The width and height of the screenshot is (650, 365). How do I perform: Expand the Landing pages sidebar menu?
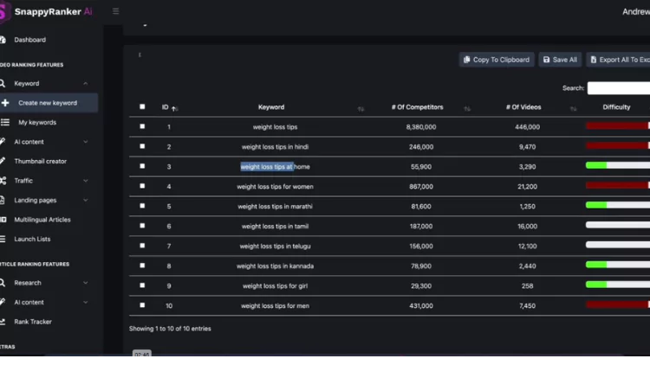pos(85,200)
